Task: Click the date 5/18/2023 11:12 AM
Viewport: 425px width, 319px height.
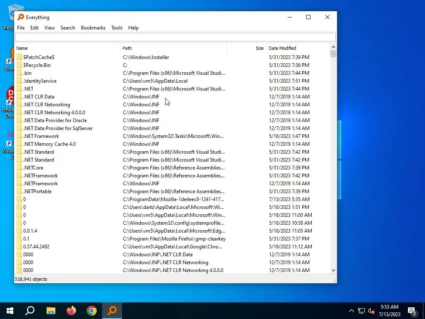Action: pos(290,247)
